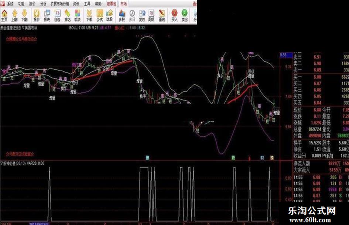Click the application logo icon in menu bar

(x=3, y=4)
